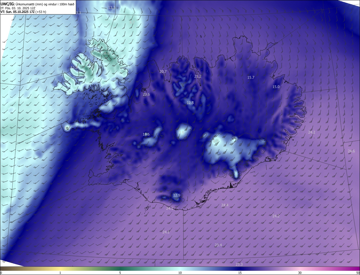Click the 15.7 value label
Viewport: 360px width, 275px height.
(251, 78)
